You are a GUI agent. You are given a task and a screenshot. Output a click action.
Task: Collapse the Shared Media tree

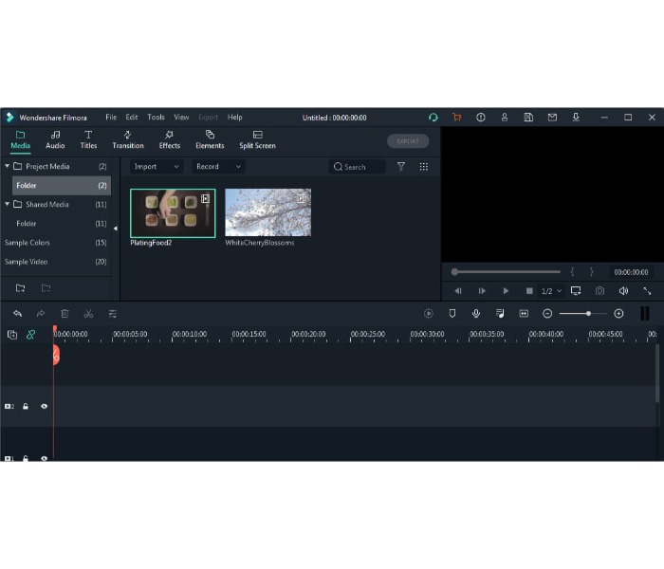pos(8,204)
